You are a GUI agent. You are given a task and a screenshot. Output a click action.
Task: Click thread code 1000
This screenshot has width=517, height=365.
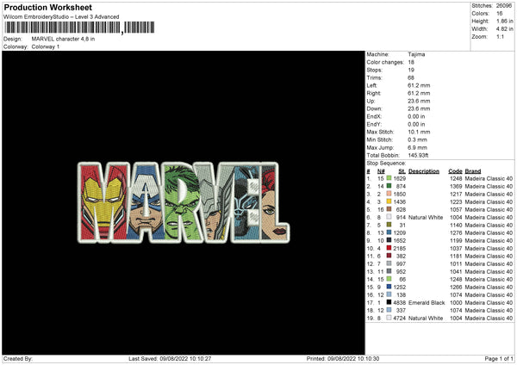(456, 302)
